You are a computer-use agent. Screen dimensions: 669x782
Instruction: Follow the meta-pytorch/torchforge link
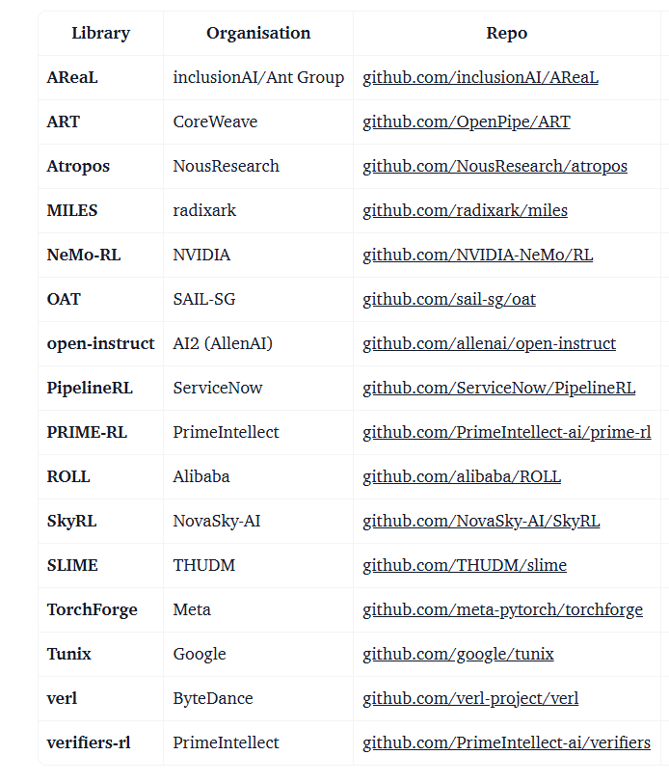502,610
